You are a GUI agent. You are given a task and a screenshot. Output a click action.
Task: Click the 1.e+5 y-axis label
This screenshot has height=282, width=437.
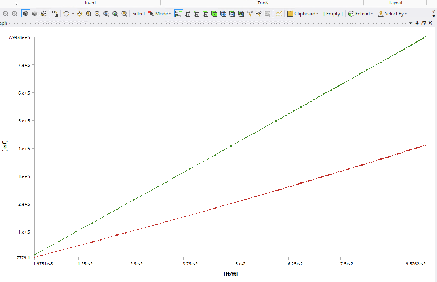[x=24, y=232]
